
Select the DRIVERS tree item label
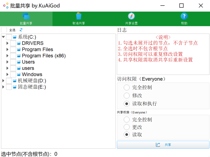tap(33, 43)
